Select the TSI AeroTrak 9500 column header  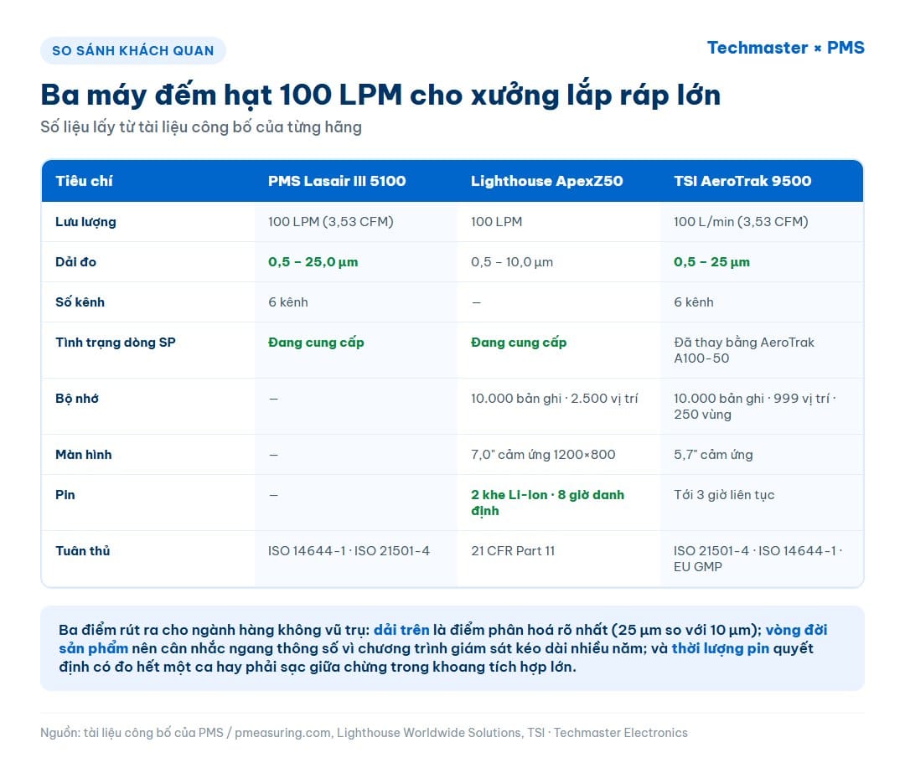(742, 181)
